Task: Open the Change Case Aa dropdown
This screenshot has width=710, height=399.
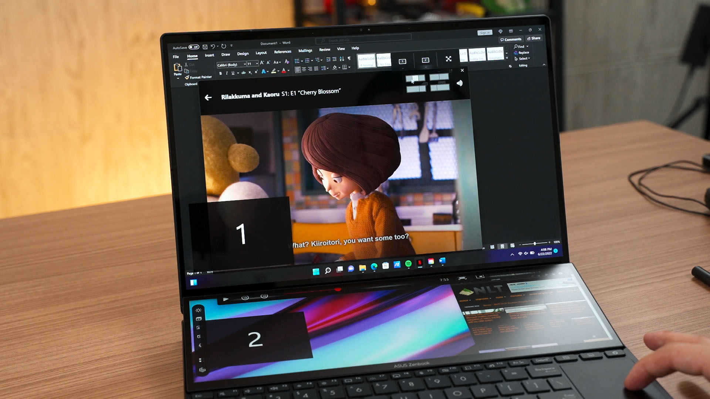Action: tap(277, 62)
